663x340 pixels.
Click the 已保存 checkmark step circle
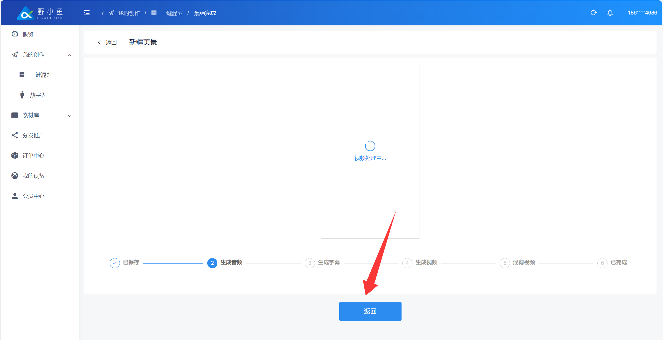115,263
